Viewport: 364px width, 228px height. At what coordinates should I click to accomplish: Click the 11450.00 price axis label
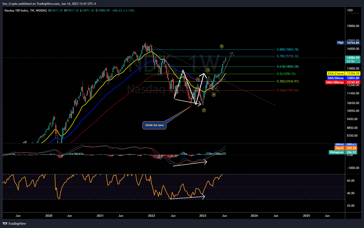(353, 93)
